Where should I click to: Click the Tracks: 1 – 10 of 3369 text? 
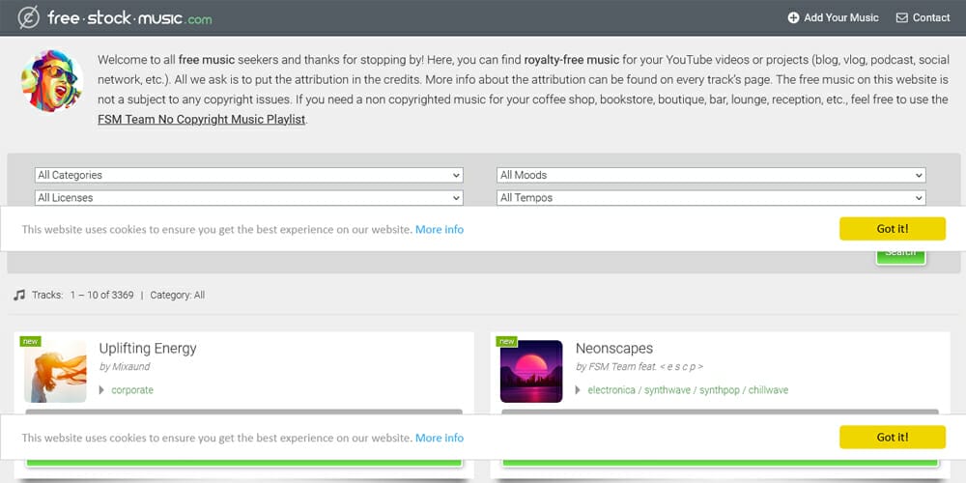click(82, 295)
